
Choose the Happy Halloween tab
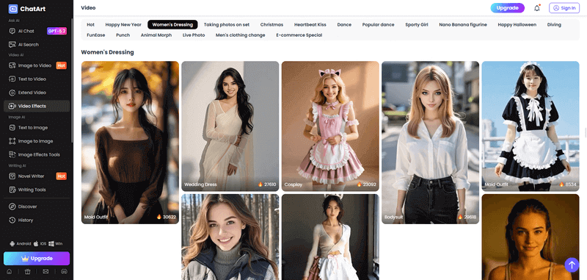517,25
